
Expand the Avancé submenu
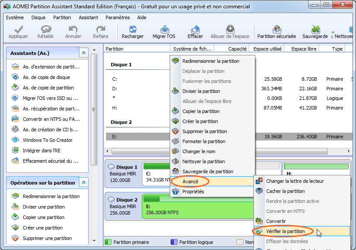point(212,182)
